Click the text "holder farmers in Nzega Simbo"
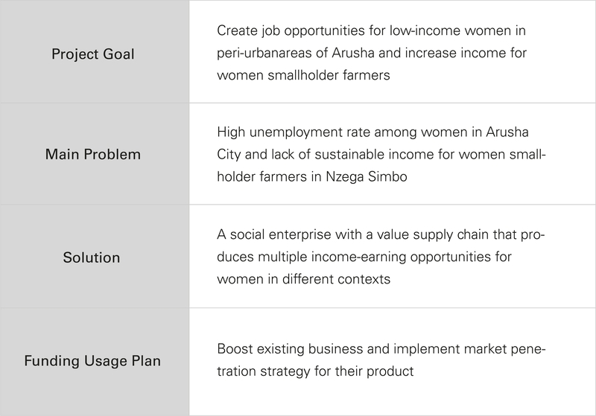This screenshot has width=596, height=416. [x=313, y=178]
